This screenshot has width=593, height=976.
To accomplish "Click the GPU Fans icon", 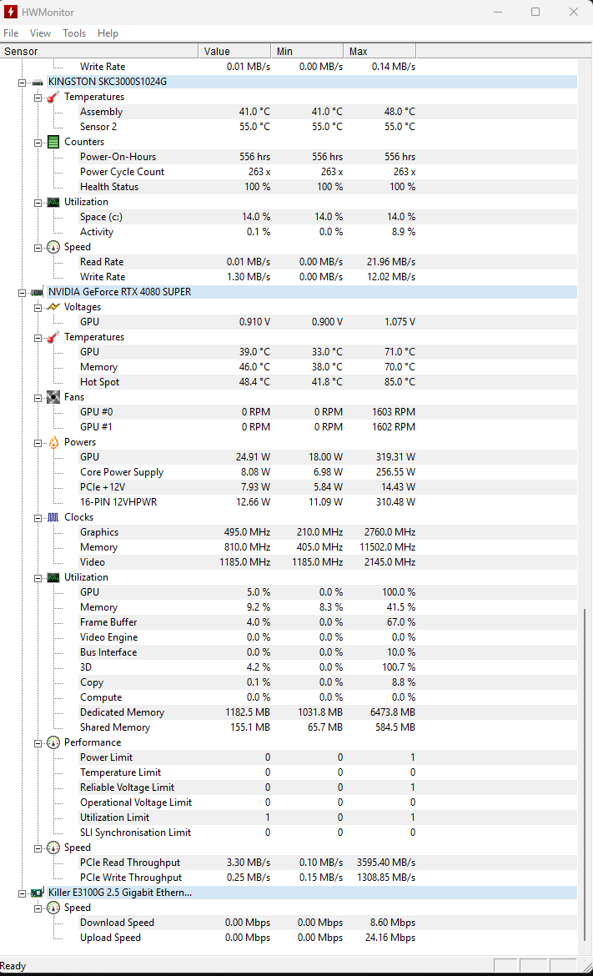I will pyautogui.click(x=53, y=397).
